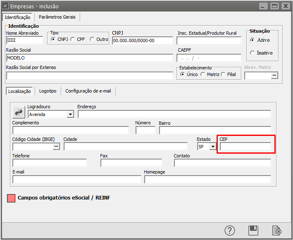Click the address swap arrows icon

click(x=19, y=112)
